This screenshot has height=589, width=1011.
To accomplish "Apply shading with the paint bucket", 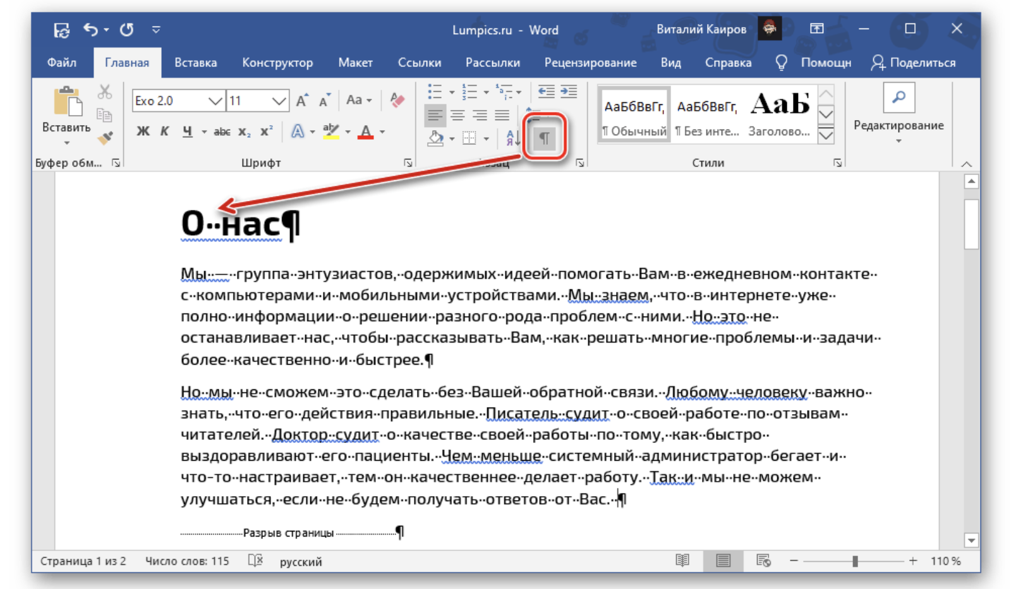I will pos(435,138).
